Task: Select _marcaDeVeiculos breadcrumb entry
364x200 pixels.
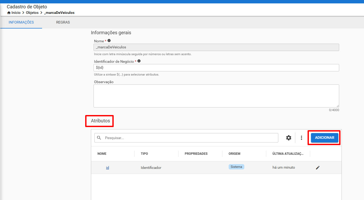Action: [59, 13]
